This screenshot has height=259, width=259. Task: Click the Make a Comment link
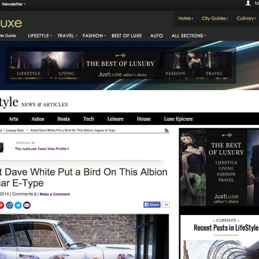click(x=55, y=194)
